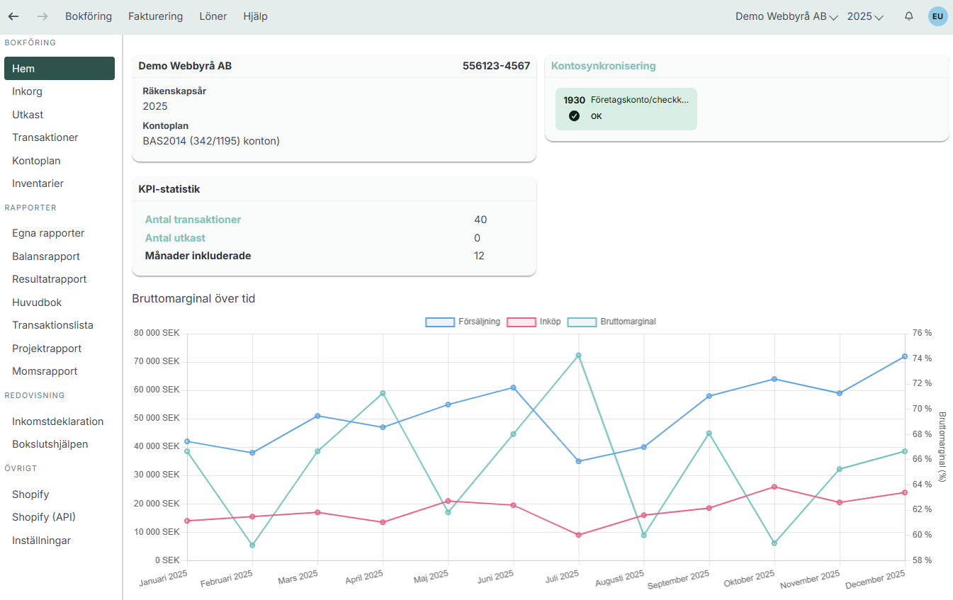Toggle the Försäljning legend series
The image size is (953, 600).
[x=463, y=322]
